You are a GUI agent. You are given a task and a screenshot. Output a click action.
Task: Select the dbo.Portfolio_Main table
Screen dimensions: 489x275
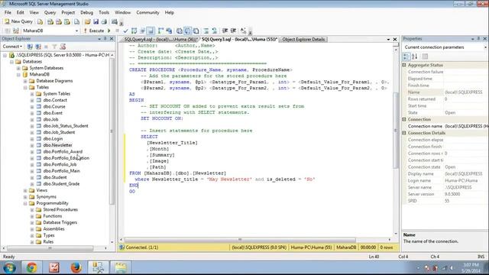61,171
